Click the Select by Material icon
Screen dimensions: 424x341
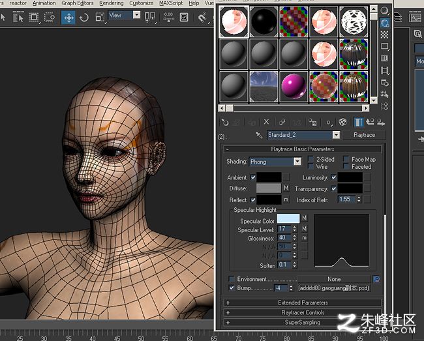click(x=384, y=95)
